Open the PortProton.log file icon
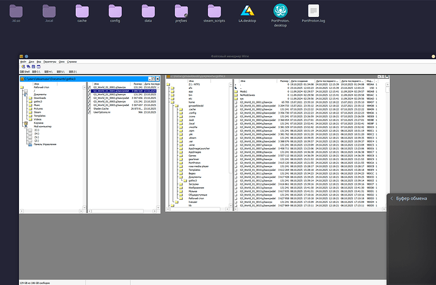The height and width of the screenshot is (285, 436). point(314,11)
